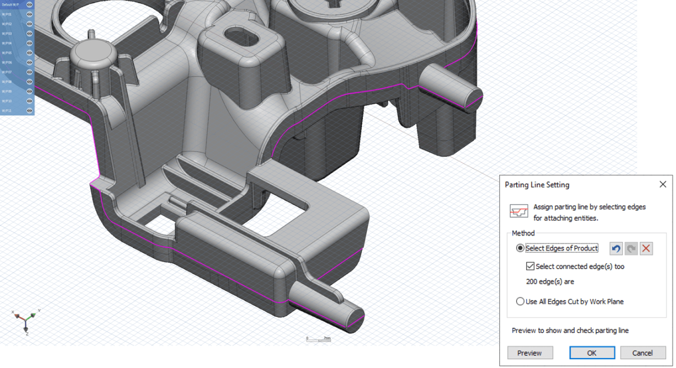Toggle visibility of W/P03
The height and width of the screenshot is (368, 676).
coord(29,33)
